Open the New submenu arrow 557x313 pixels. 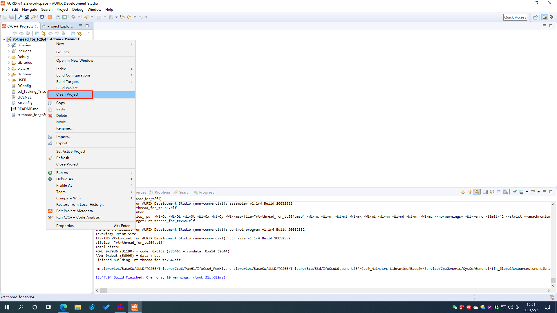click(132, 44)
